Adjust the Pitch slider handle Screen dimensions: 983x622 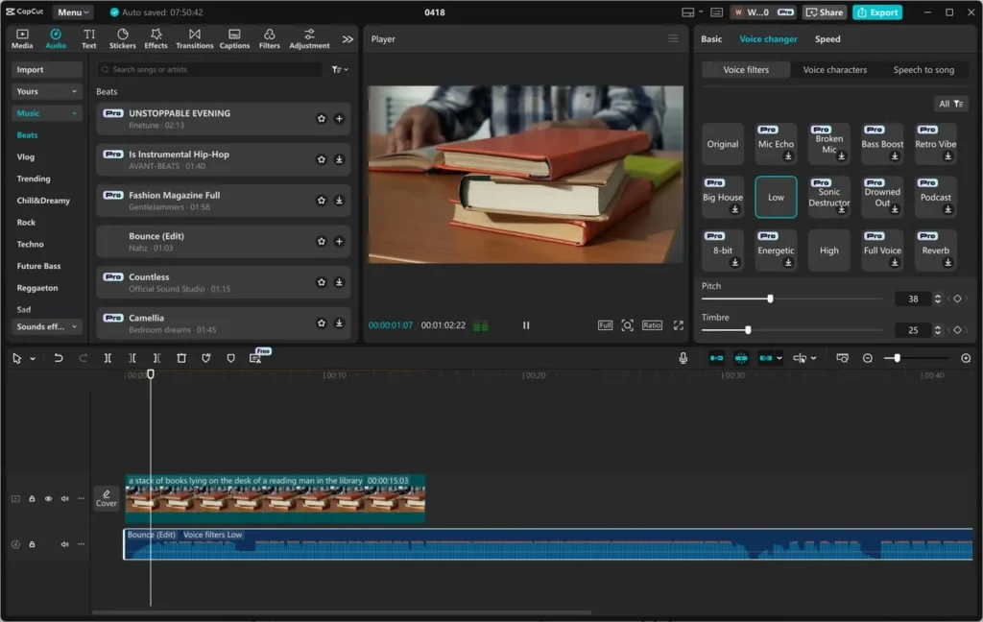(770, 299)
